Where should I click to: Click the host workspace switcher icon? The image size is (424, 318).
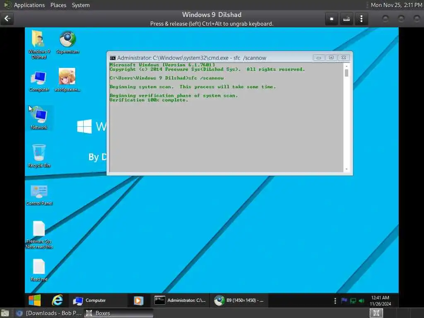coord(376,313)
